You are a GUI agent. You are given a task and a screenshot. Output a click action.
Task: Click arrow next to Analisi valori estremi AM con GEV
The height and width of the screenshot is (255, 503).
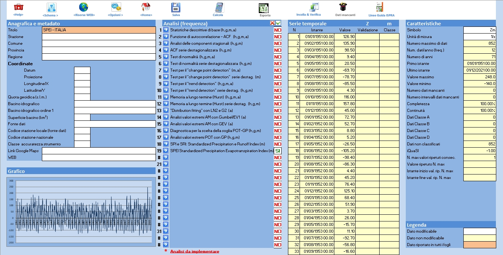point(166,124)
